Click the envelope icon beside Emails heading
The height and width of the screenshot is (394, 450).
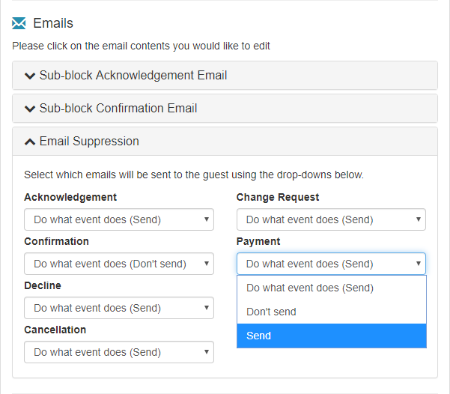[19, 24]
